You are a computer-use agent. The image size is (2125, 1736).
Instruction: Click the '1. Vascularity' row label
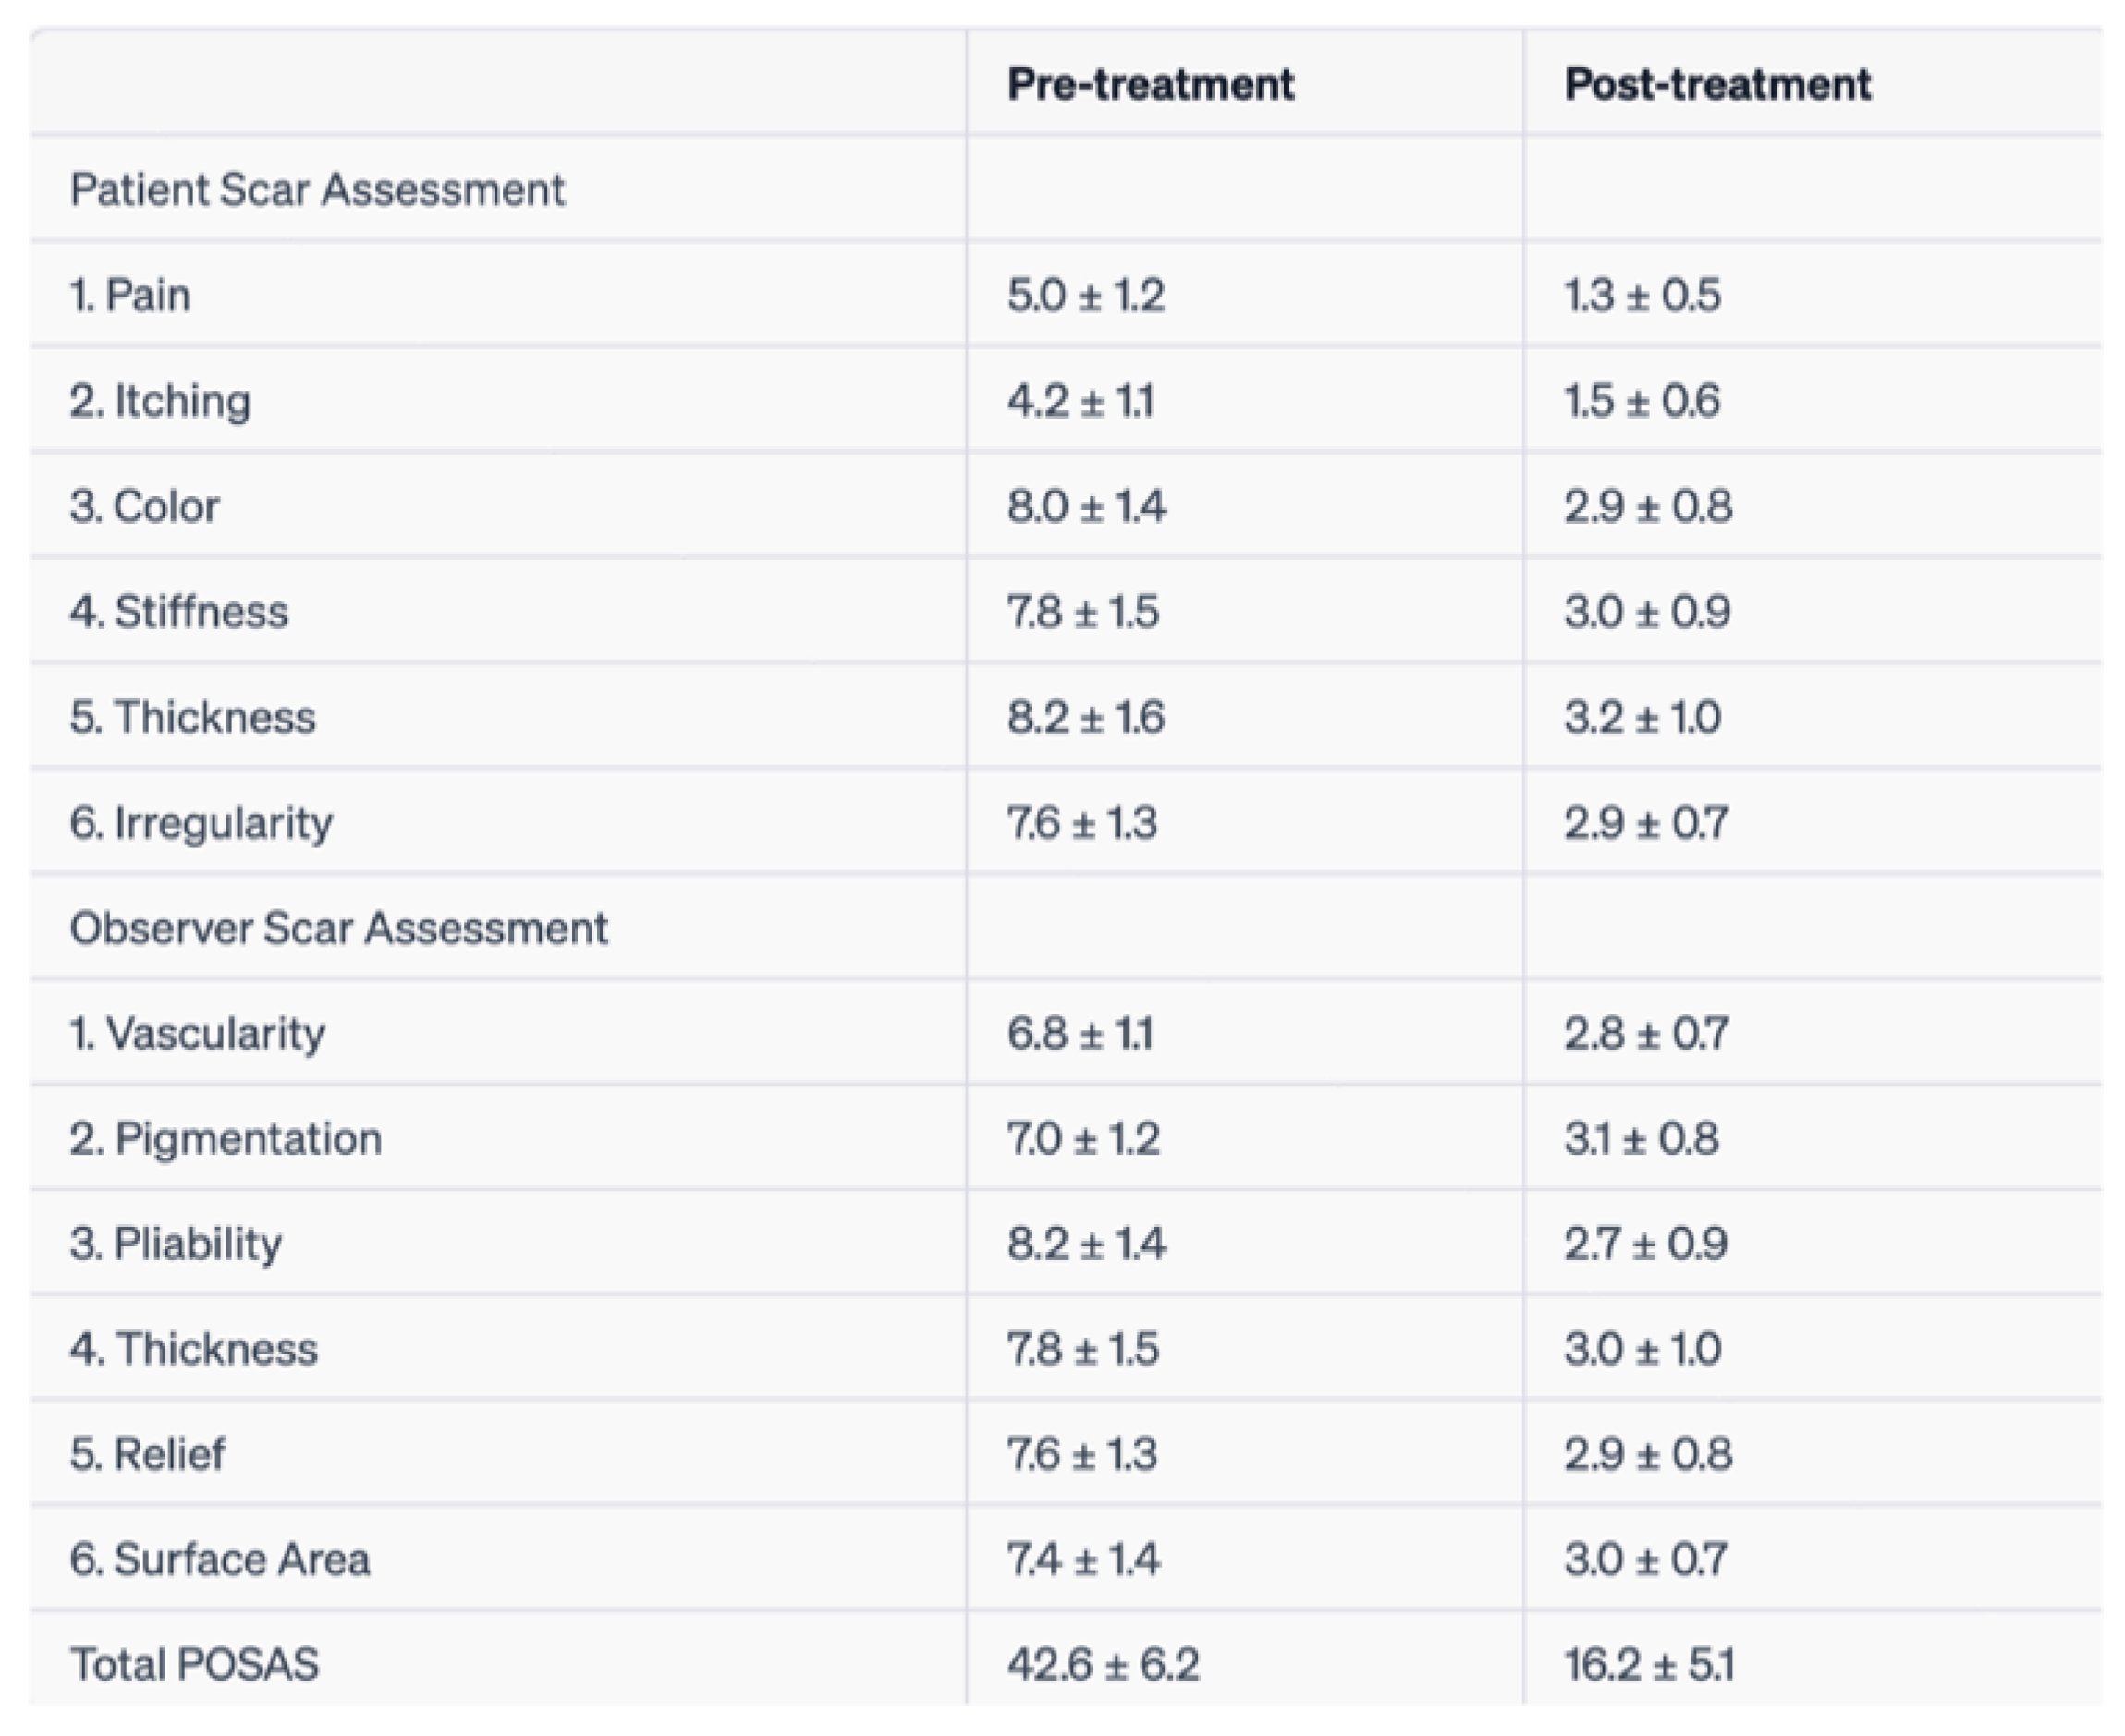197,1033
